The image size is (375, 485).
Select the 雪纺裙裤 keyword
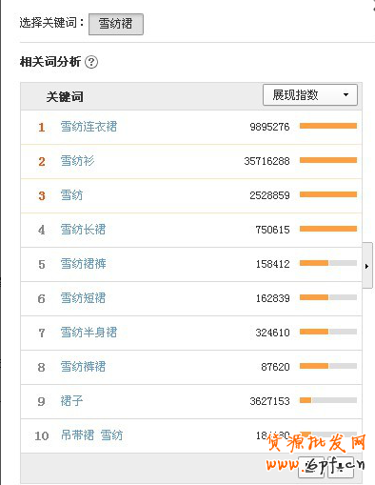(83, 264)
